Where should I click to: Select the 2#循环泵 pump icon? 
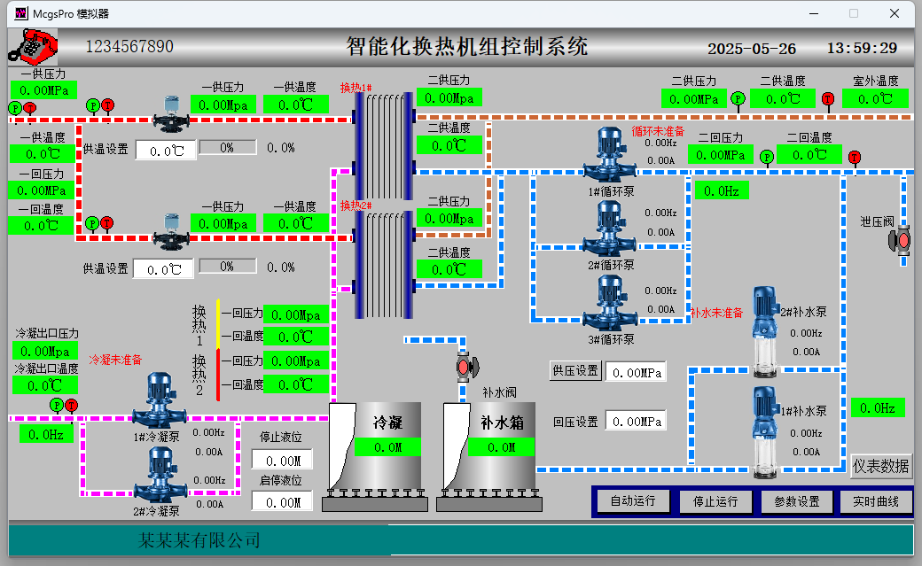(610, 229)
